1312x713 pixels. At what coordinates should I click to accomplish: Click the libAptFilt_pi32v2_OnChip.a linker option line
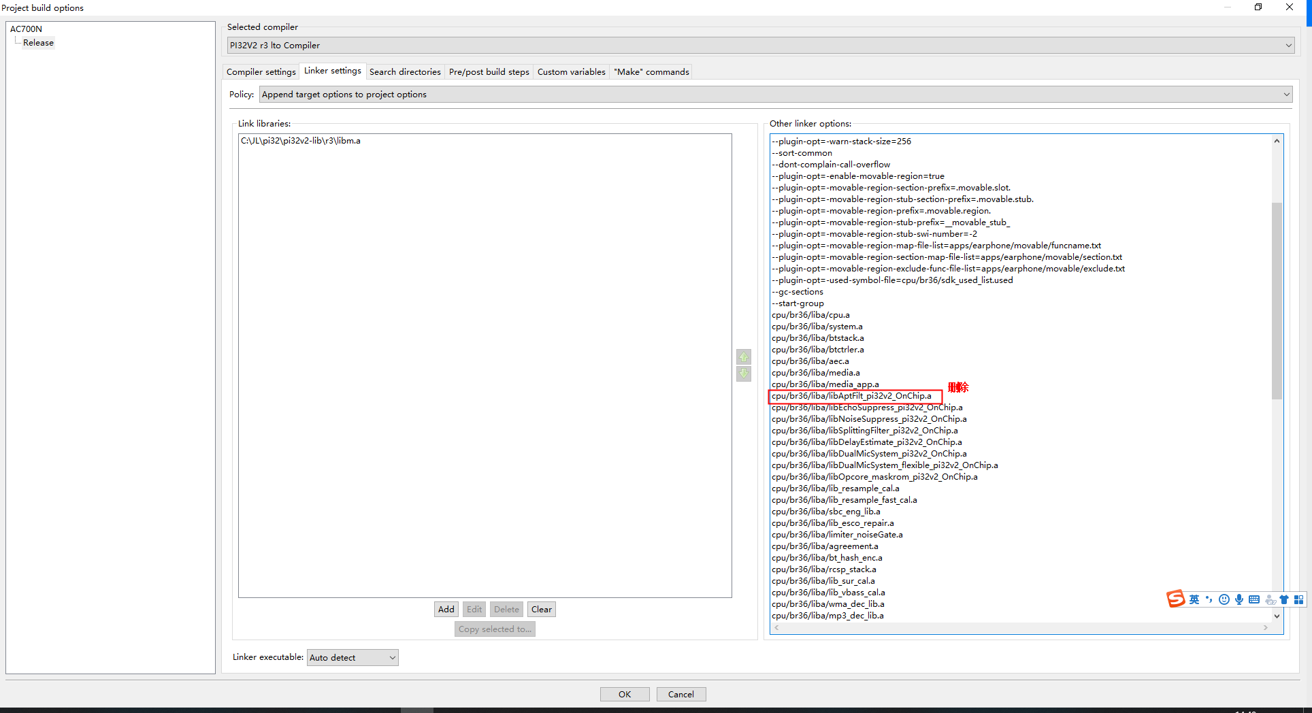852,396
